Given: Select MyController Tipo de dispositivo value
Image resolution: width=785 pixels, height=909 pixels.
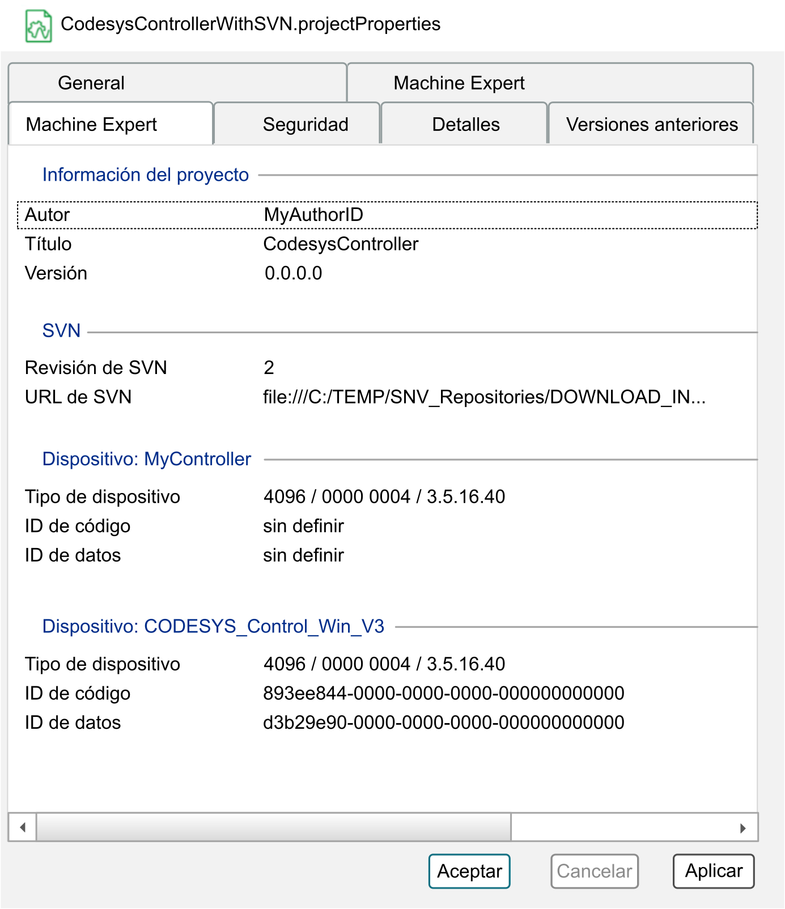Looking at the screenshot, I should click(384, 496).
